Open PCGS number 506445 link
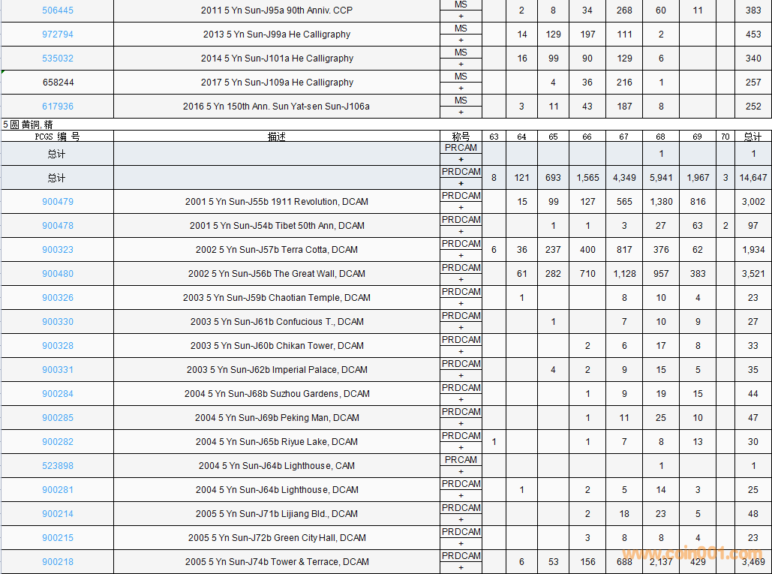Viewport: 772px width, 574px height. (58, 11)
